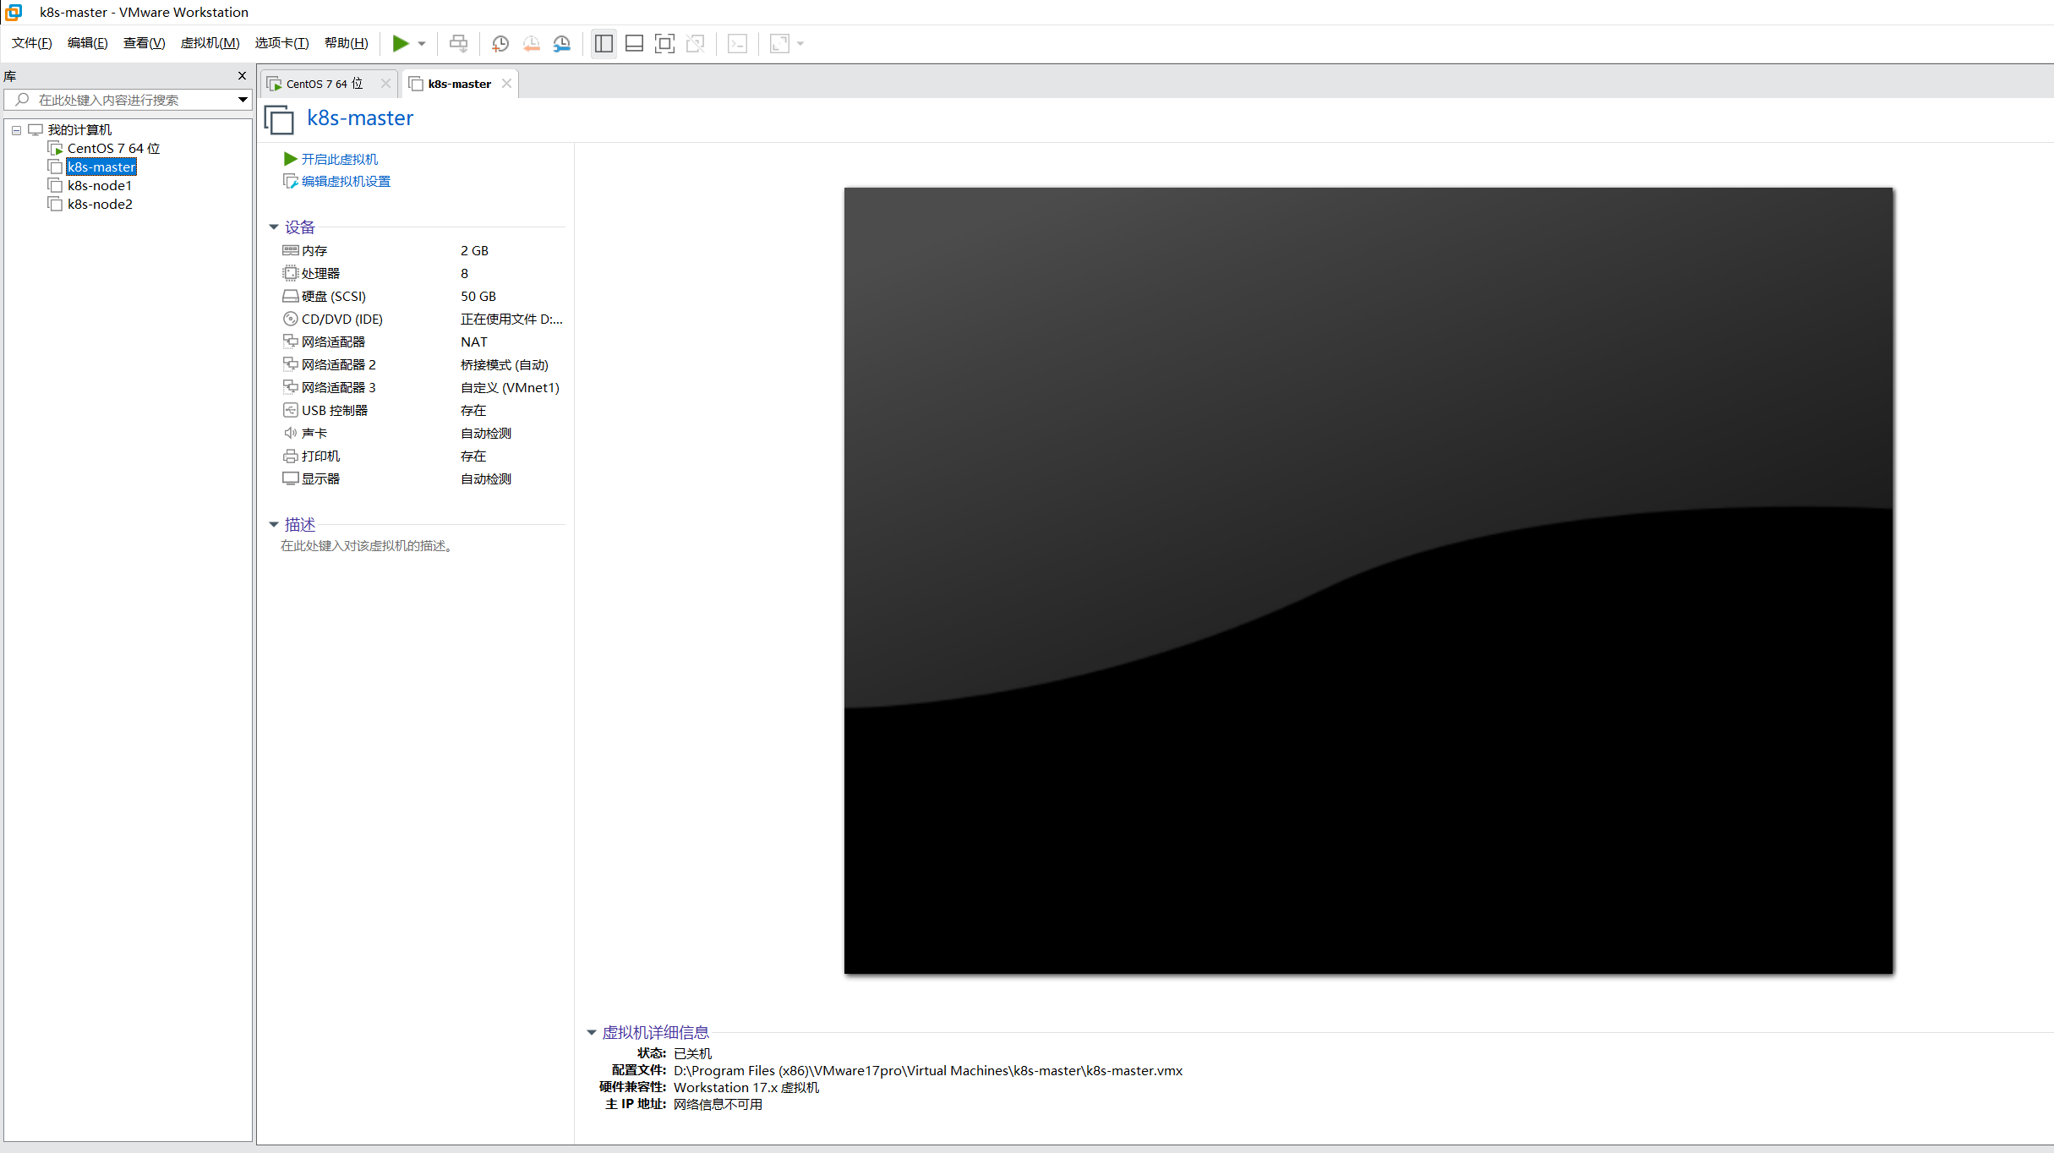
Task: Collapse the 设备 section
Action: tap(274, 227)
